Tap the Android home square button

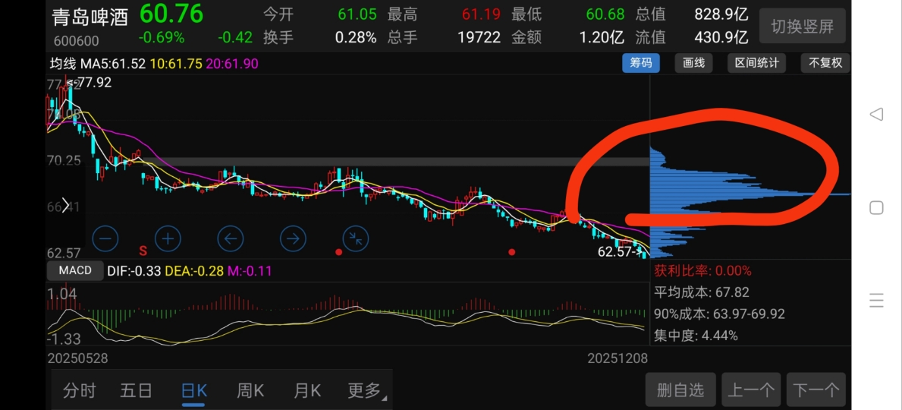tap(876, 207)
